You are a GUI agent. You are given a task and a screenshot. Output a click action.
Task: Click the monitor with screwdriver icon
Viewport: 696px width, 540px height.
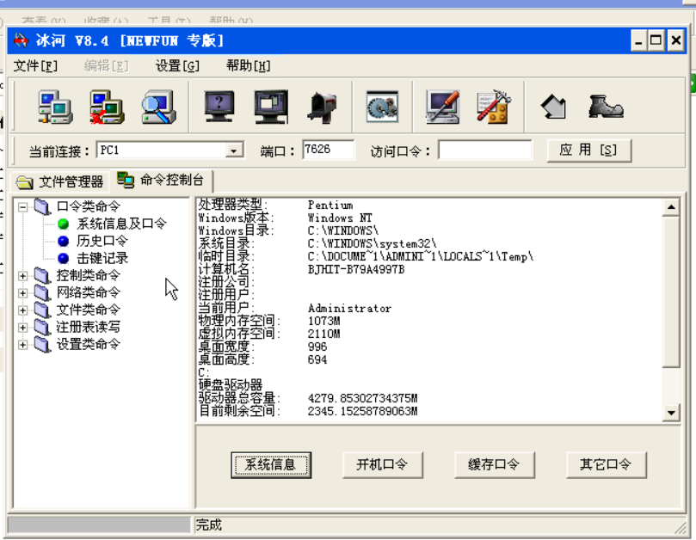442,107
